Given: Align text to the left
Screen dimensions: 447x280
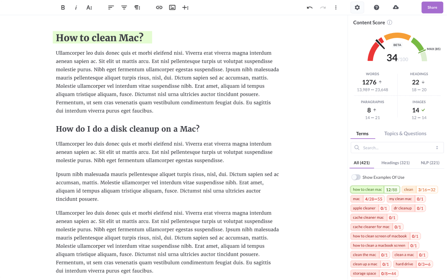Looking at the screenshot, I should 111,7.
